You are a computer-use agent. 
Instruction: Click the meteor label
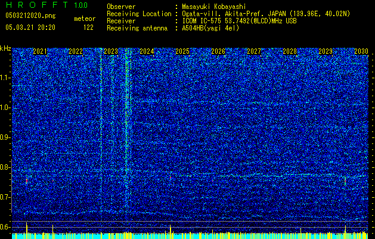[x=85, y=19]
